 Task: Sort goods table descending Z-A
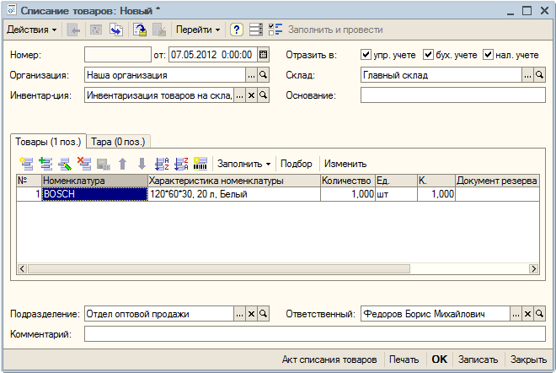pyautogui.click(x=181, y=164)
